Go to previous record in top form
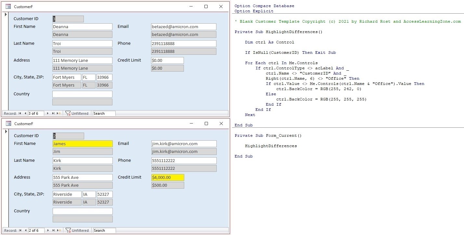 (x=25, y=113)
